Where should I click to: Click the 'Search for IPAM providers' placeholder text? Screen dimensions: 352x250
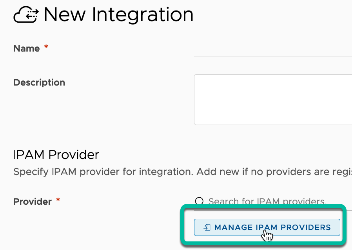pyautogui.click(x=266, y=202)
